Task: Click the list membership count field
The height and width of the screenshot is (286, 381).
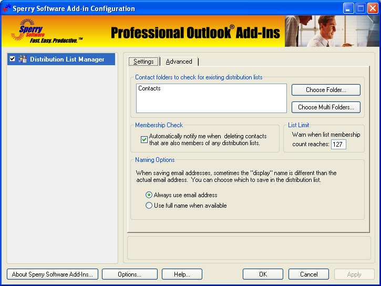Action: (x=338, y=145)
